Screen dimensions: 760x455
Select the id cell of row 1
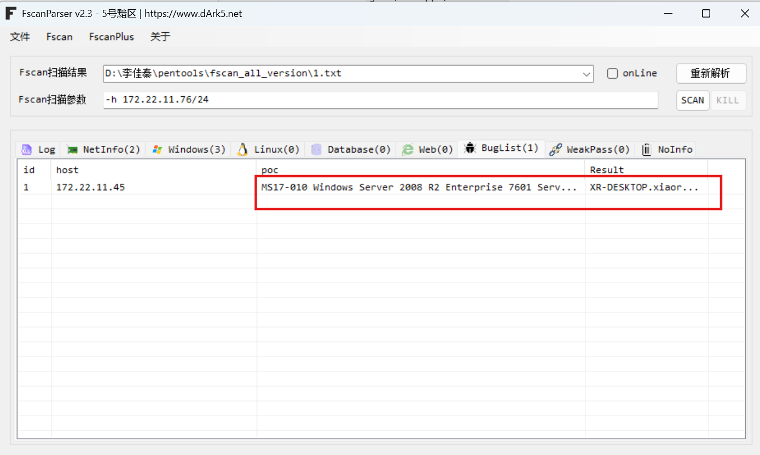point(34,187)
